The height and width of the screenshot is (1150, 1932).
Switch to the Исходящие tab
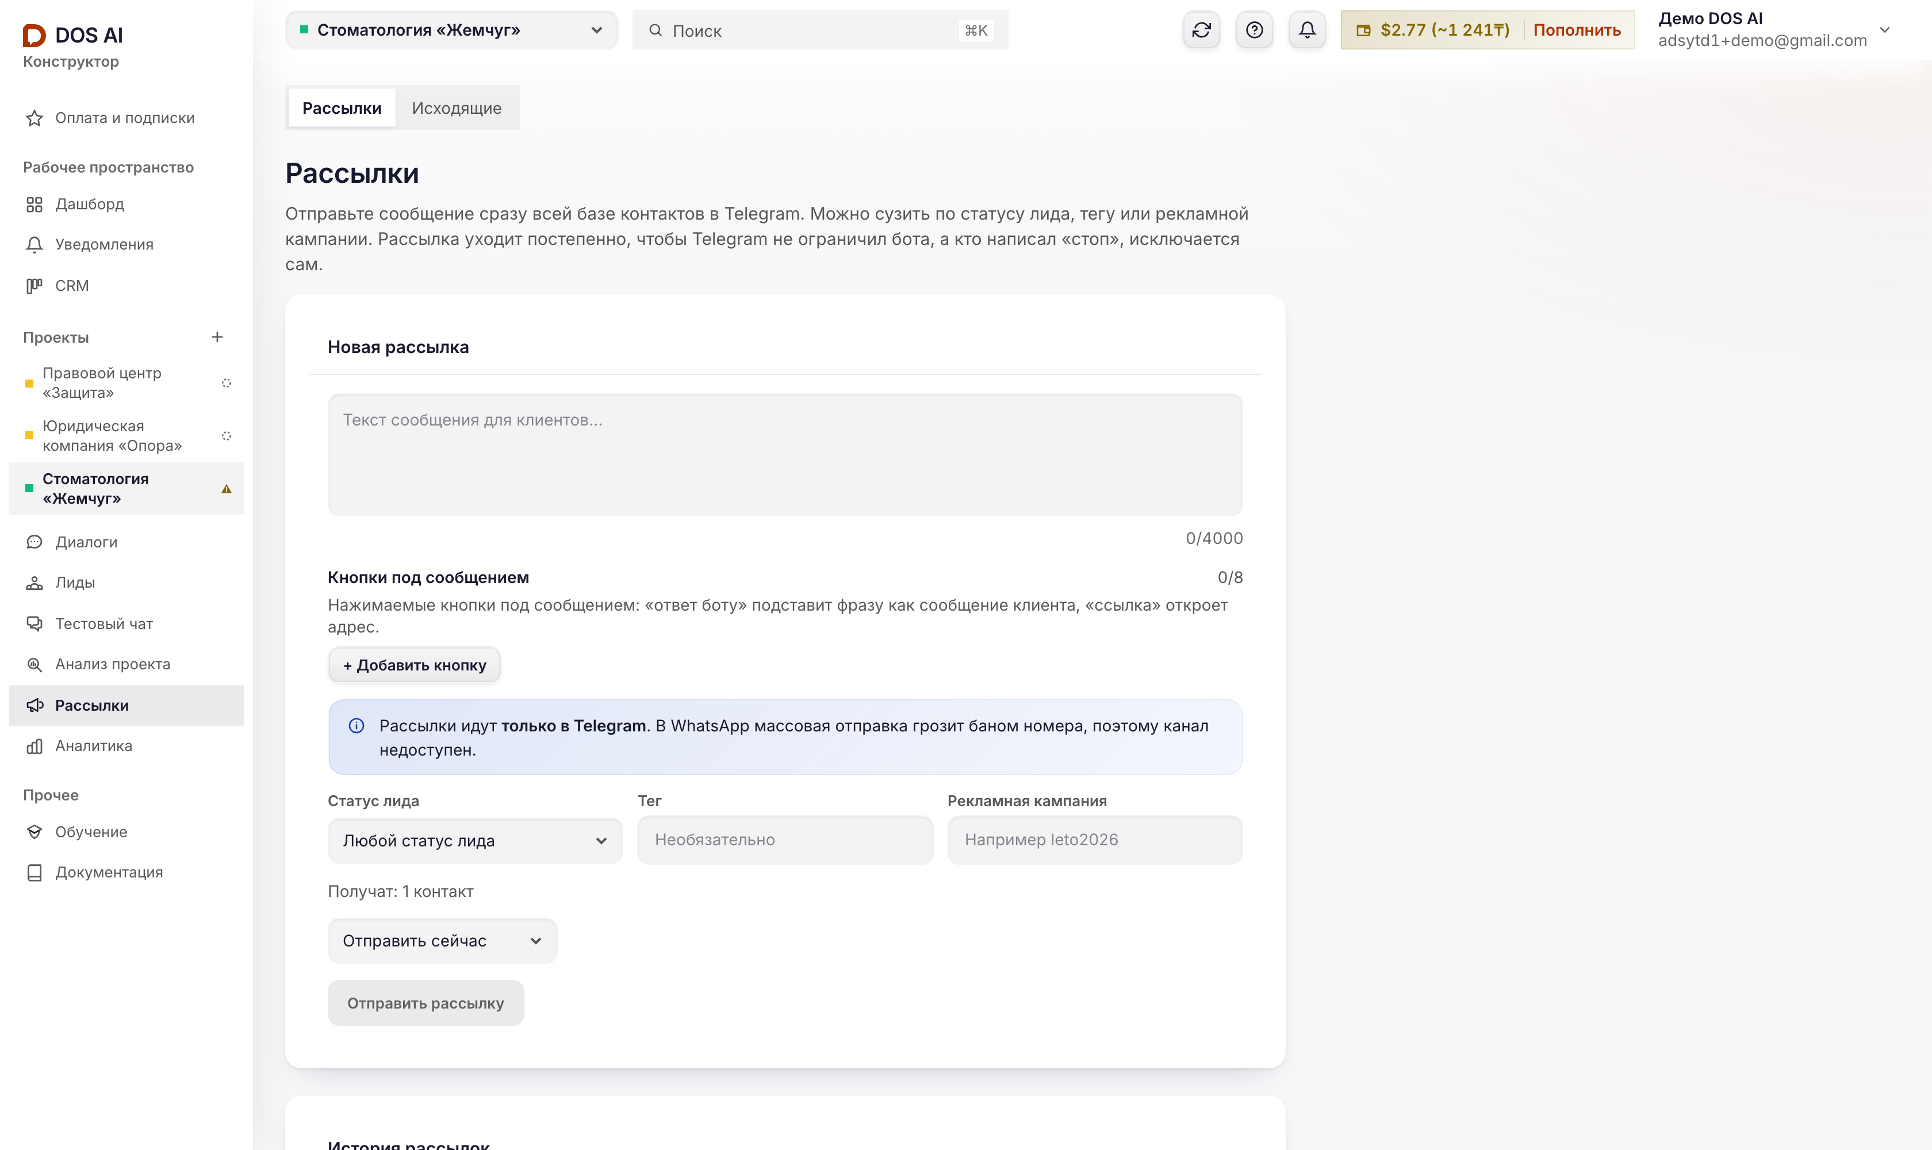click(457, 108)
